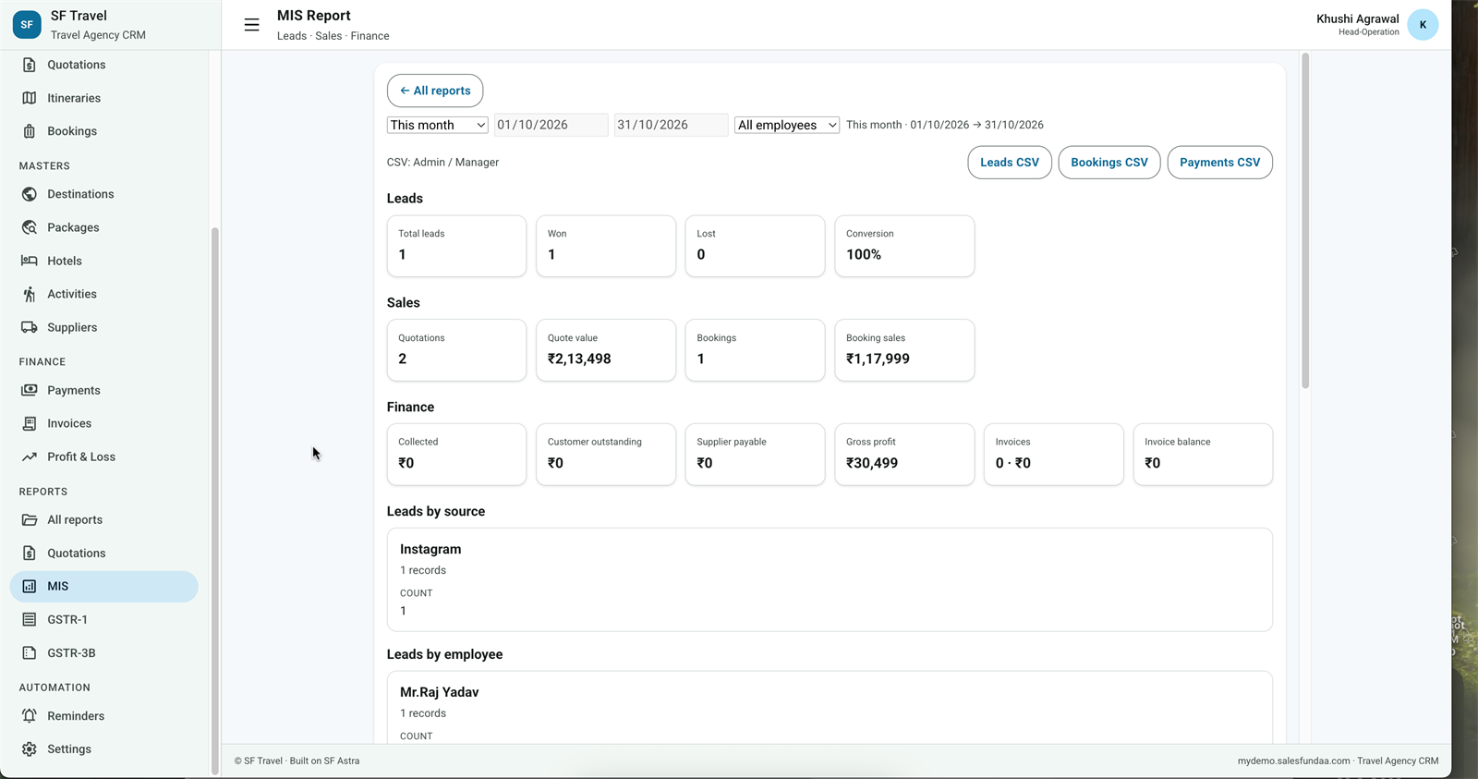Select MIS in the Reports menu
This screenshot has width=1478, height=779.
(x=104, y=586)
